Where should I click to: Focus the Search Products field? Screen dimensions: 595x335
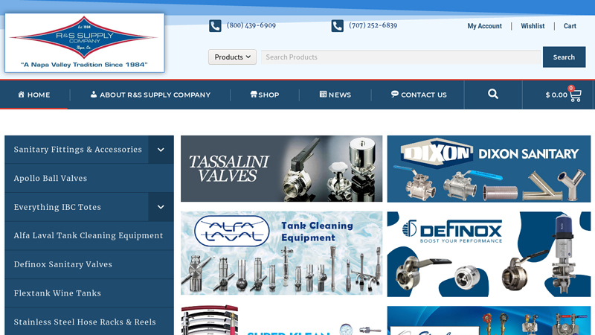401,57
